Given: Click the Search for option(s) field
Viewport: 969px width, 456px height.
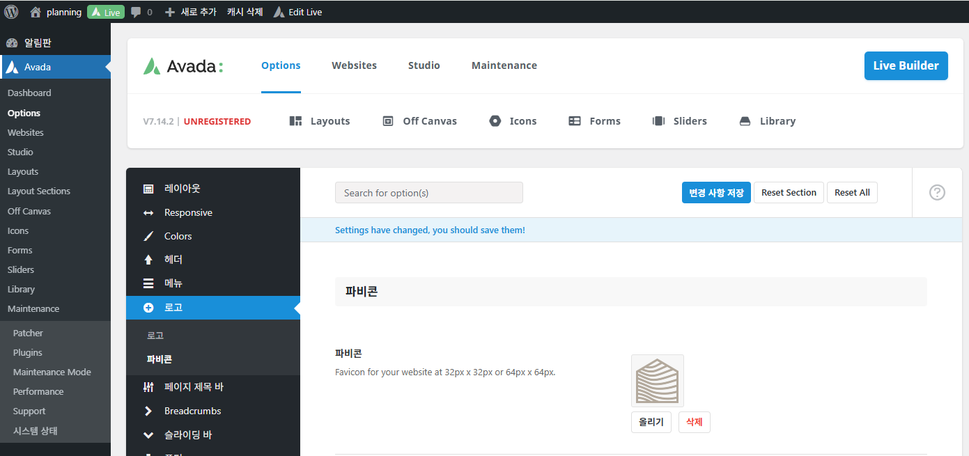Looking at the screenshot, I should point(428,193).
